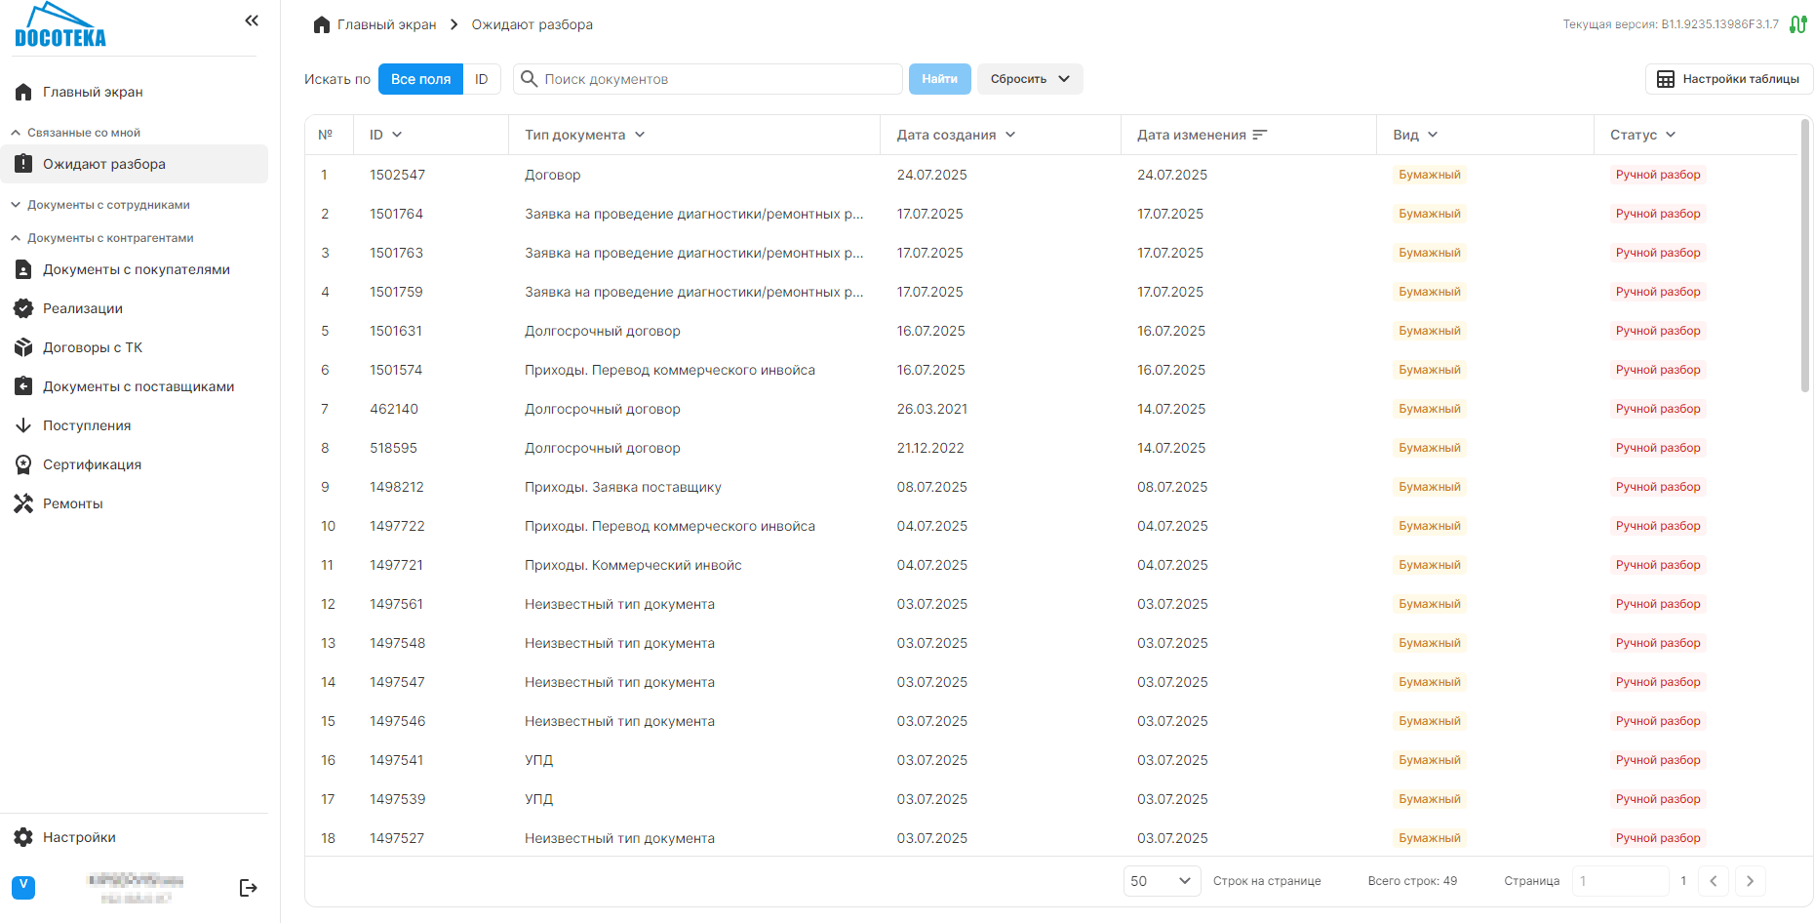
Task: Toggle sort on Дата изменения column
Action: coord(1259,135)
